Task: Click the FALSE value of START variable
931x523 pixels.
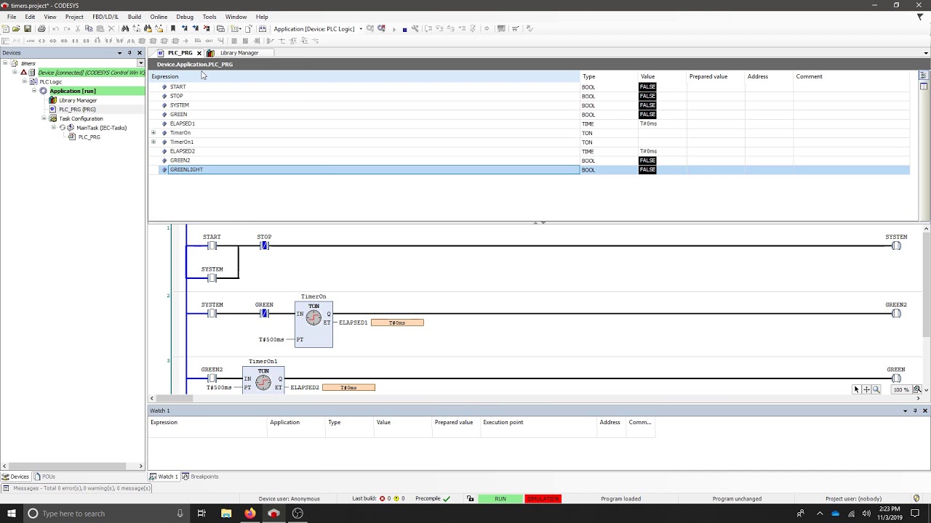Action: (647, 86)
